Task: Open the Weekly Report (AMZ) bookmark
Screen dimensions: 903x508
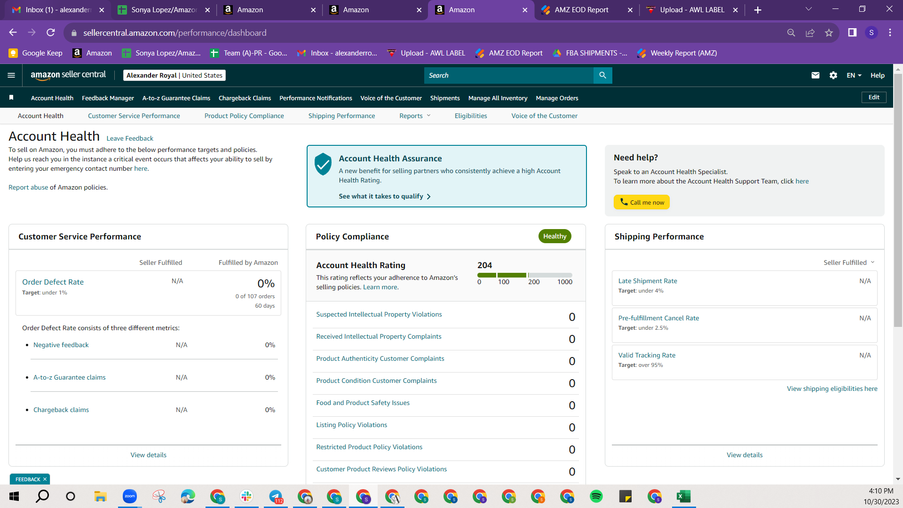Action: 677,53
